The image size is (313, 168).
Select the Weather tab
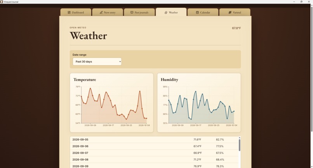coord(171,12)
